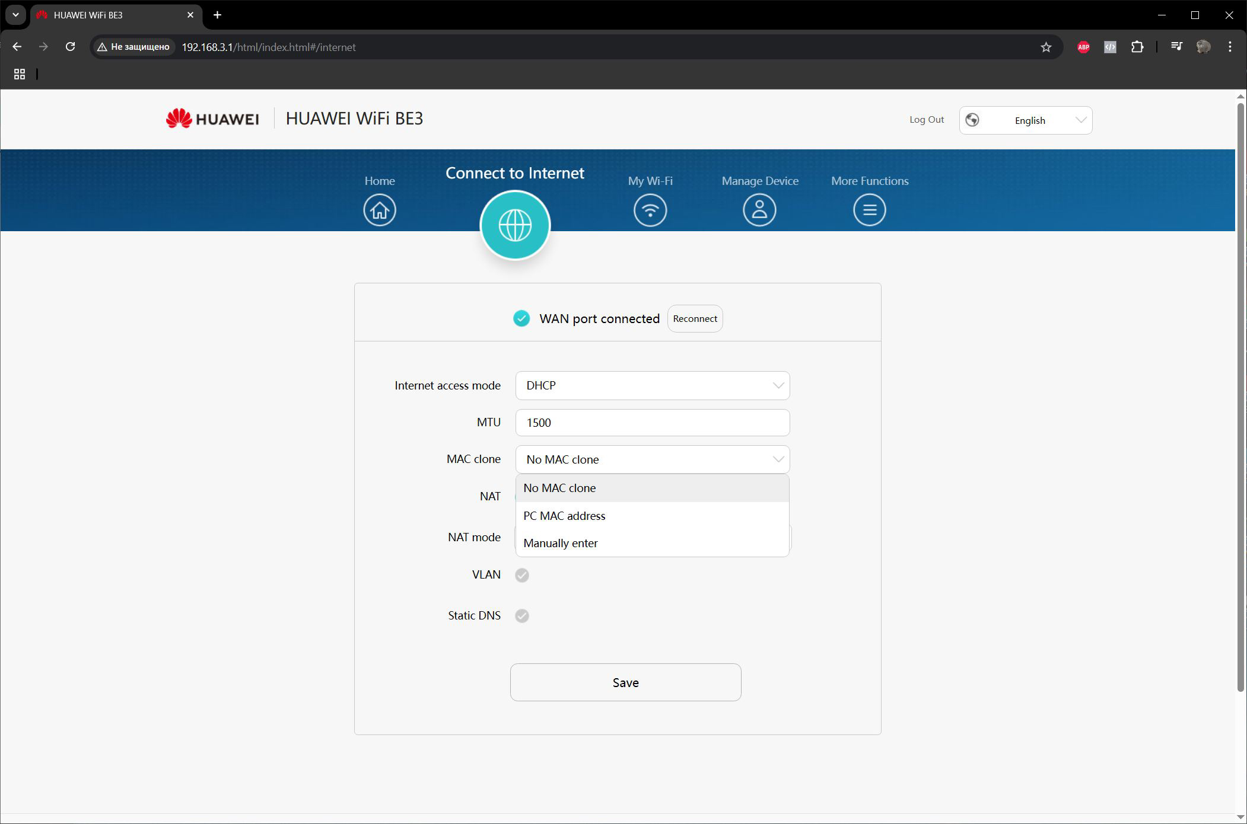This screenshot has width=1247, height=824.
Task: Reload the router page
Action: point(70,47)
